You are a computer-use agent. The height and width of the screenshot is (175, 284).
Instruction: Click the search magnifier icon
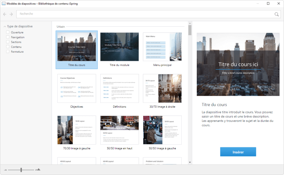click(x=276, y=14)
